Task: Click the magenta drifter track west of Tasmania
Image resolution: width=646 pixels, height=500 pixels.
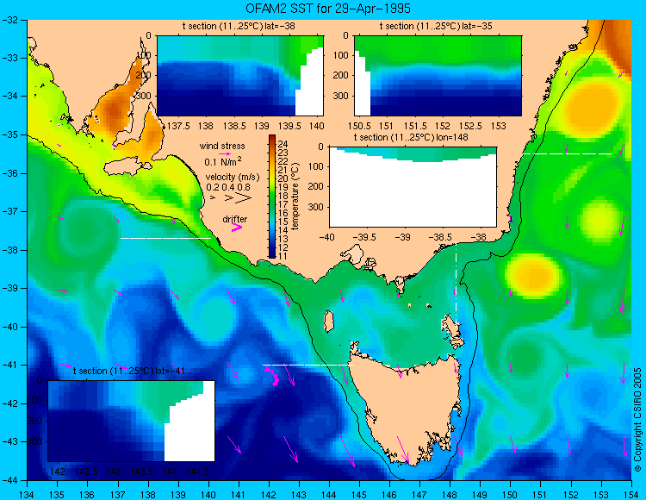Action: 272,377
